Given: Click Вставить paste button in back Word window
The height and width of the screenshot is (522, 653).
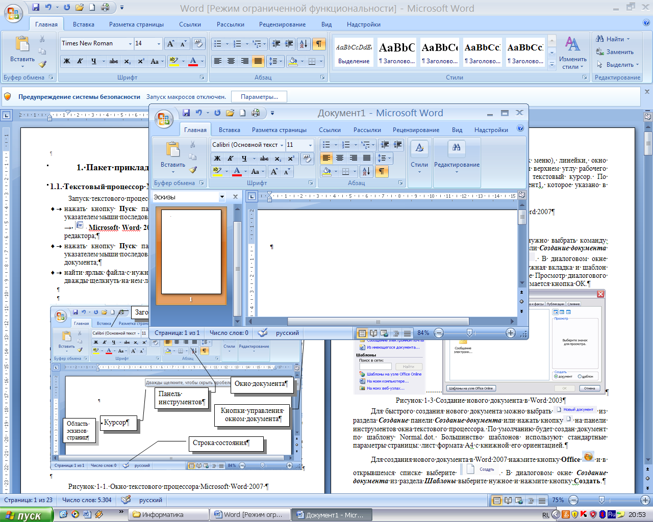Looking at the screenshot, I should pos(22,52).
